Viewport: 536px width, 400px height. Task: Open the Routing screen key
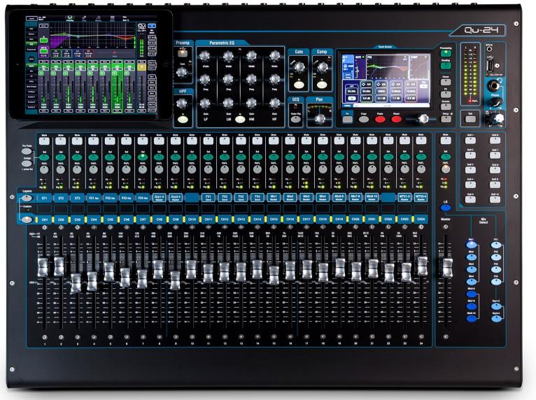446,66
